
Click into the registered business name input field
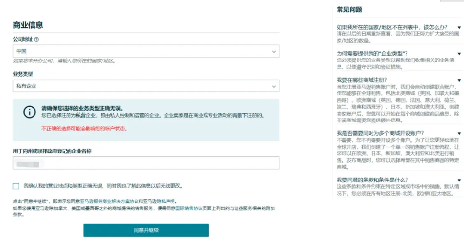click(x=146, y=163)
